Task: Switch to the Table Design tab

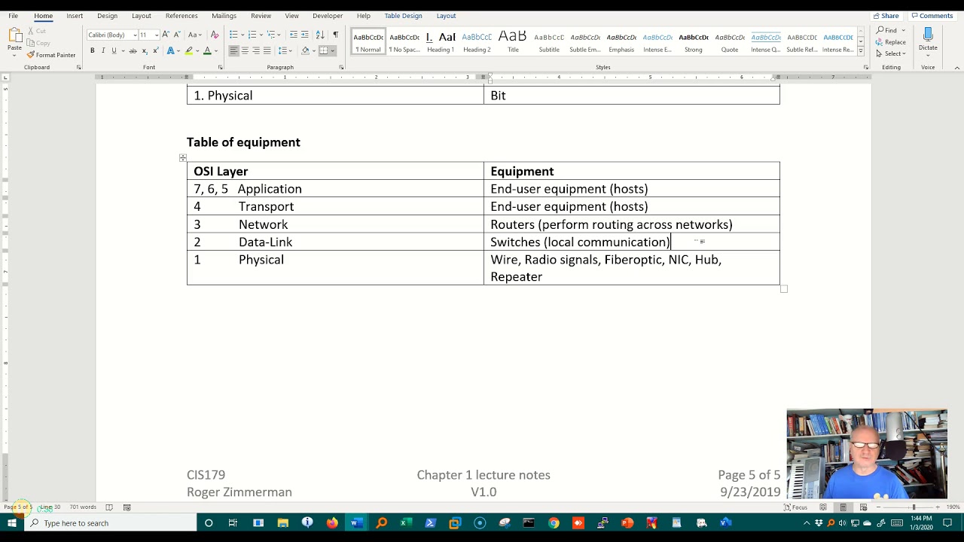Action: 403,16
